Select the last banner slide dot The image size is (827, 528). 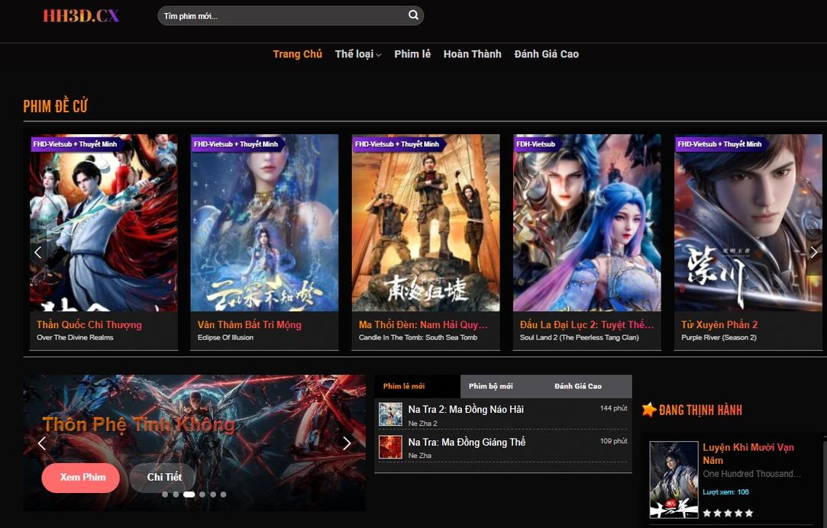click(223, 494)
